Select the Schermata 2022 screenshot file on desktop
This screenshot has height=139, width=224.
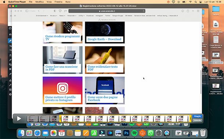coord(216,55)
